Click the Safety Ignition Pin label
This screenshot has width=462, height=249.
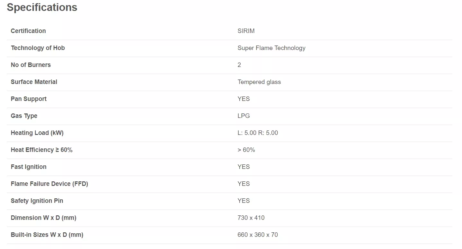(37, 201)
